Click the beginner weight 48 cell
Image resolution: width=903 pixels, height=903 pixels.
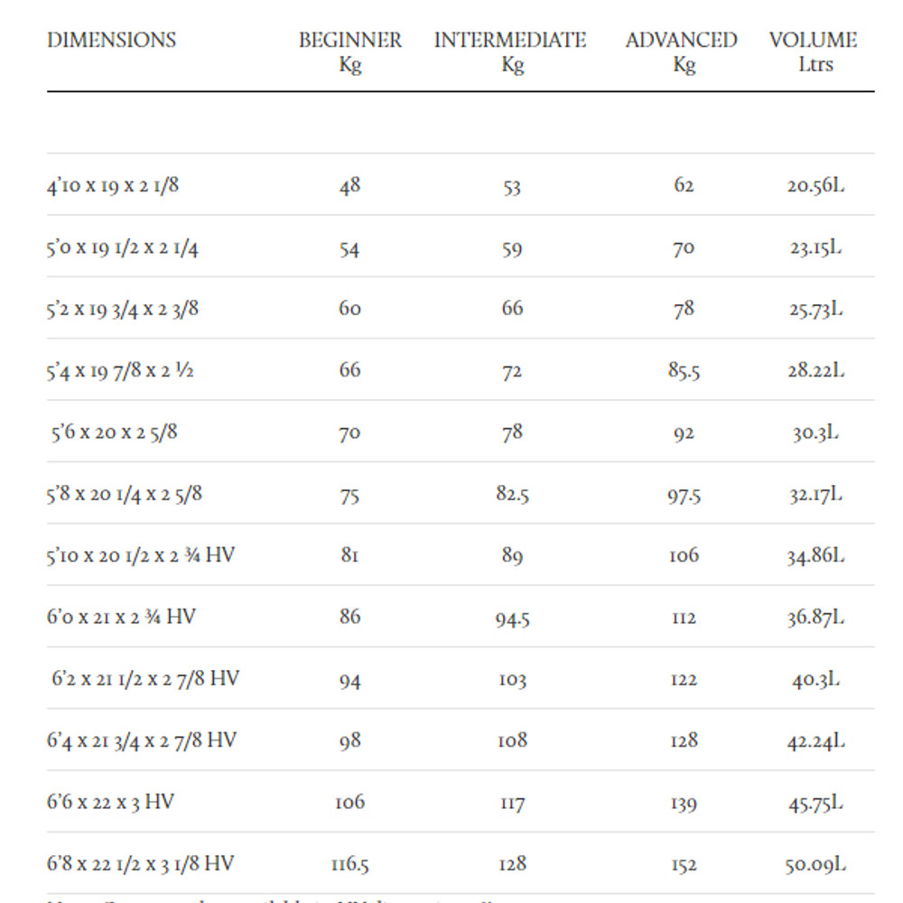[349, 186]
